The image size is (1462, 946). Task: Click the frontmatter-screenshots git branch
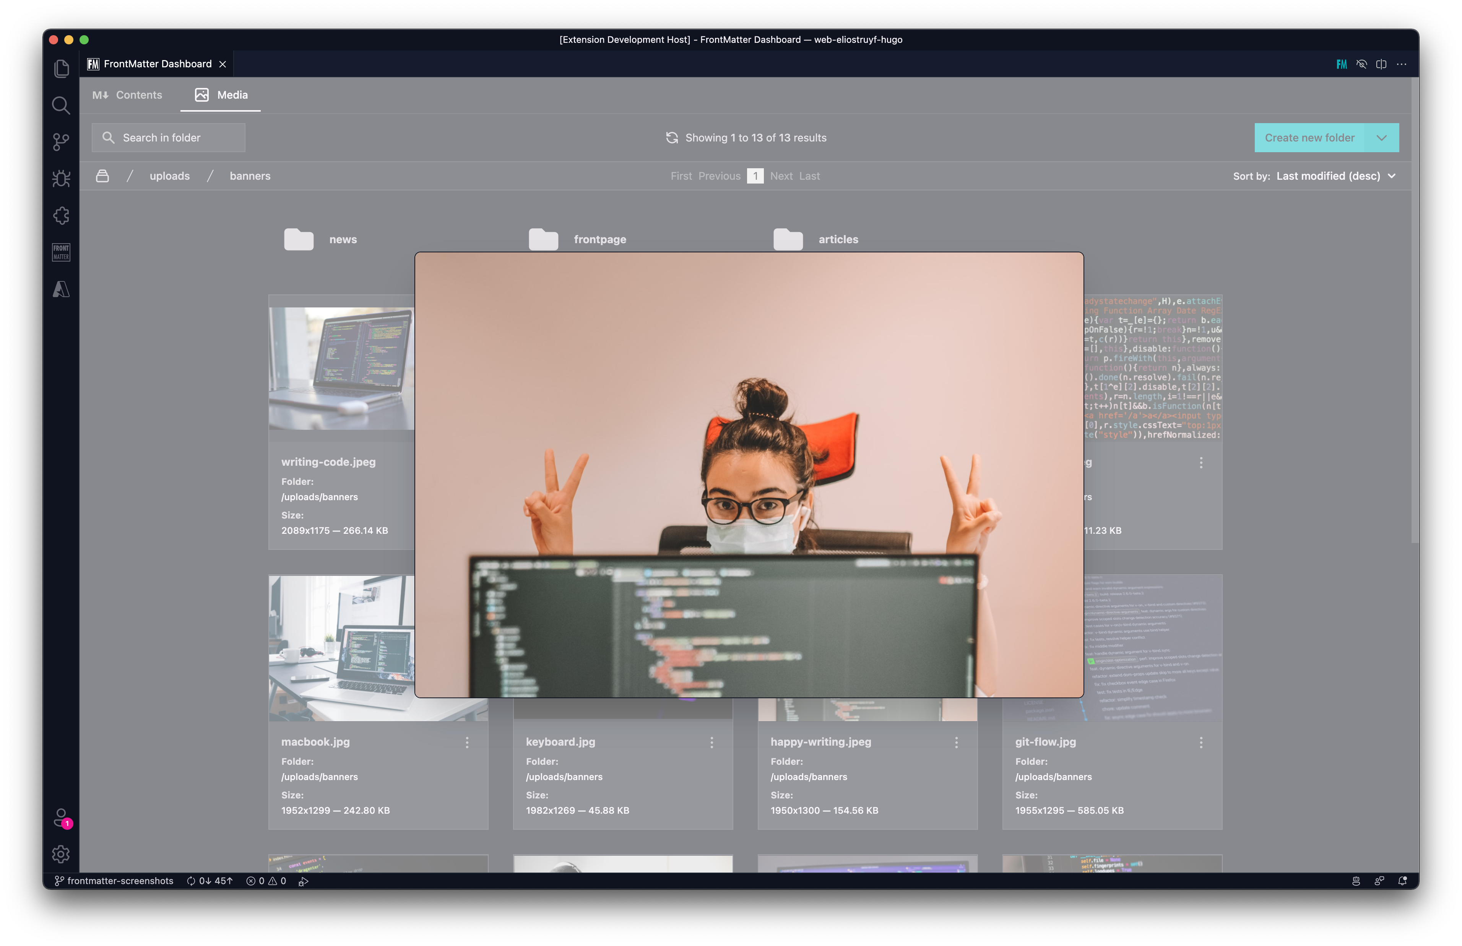(x=114, y=881)
